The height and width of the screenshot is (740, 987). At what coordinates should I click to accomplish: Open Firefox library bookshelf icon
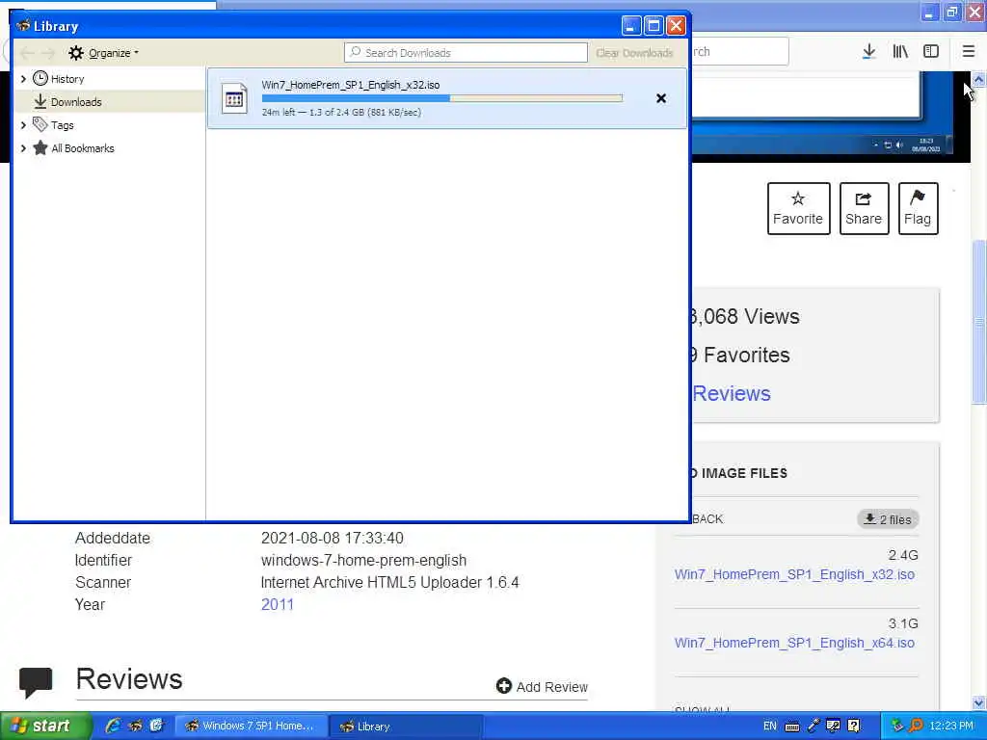pos(900,52)
